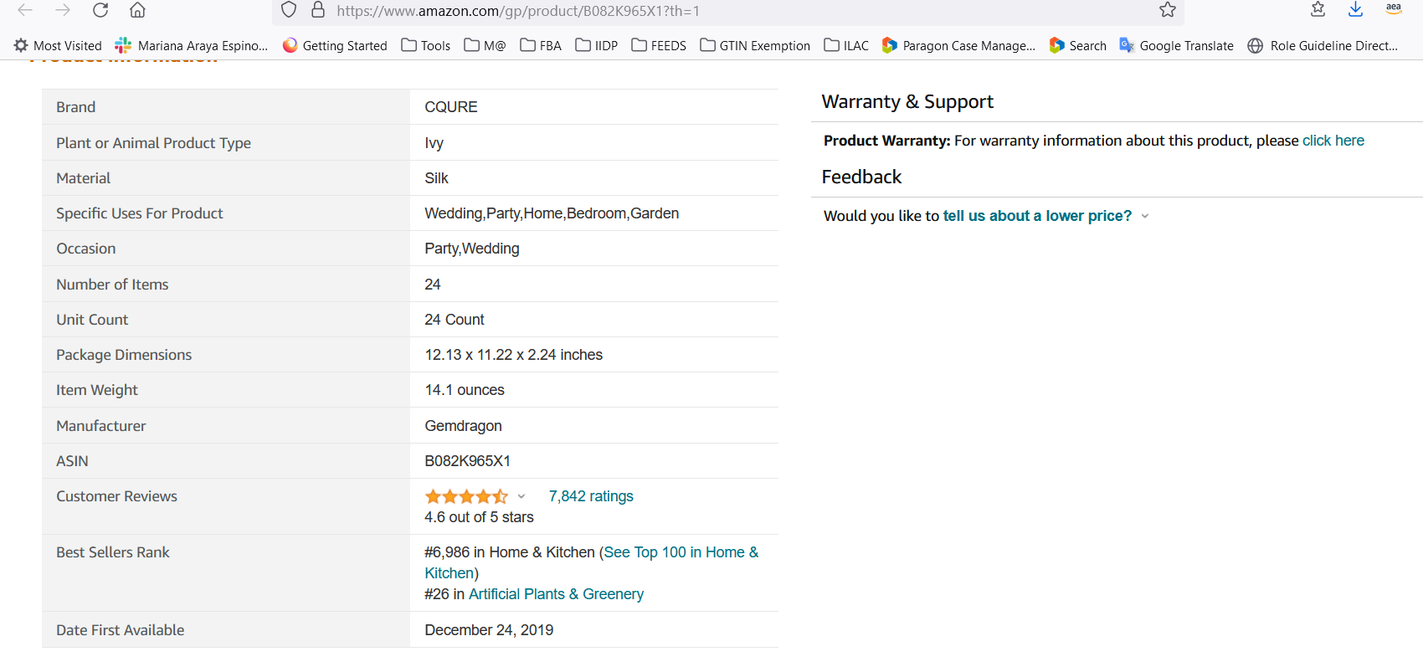Click the Best Sellers Rank label

113,552
